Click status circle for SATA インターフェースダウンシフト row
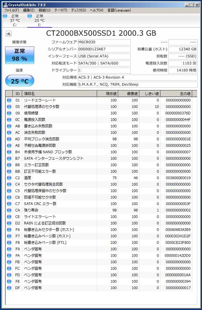The image size is (202, 310). pyautogui.click(x=9, y=159)
